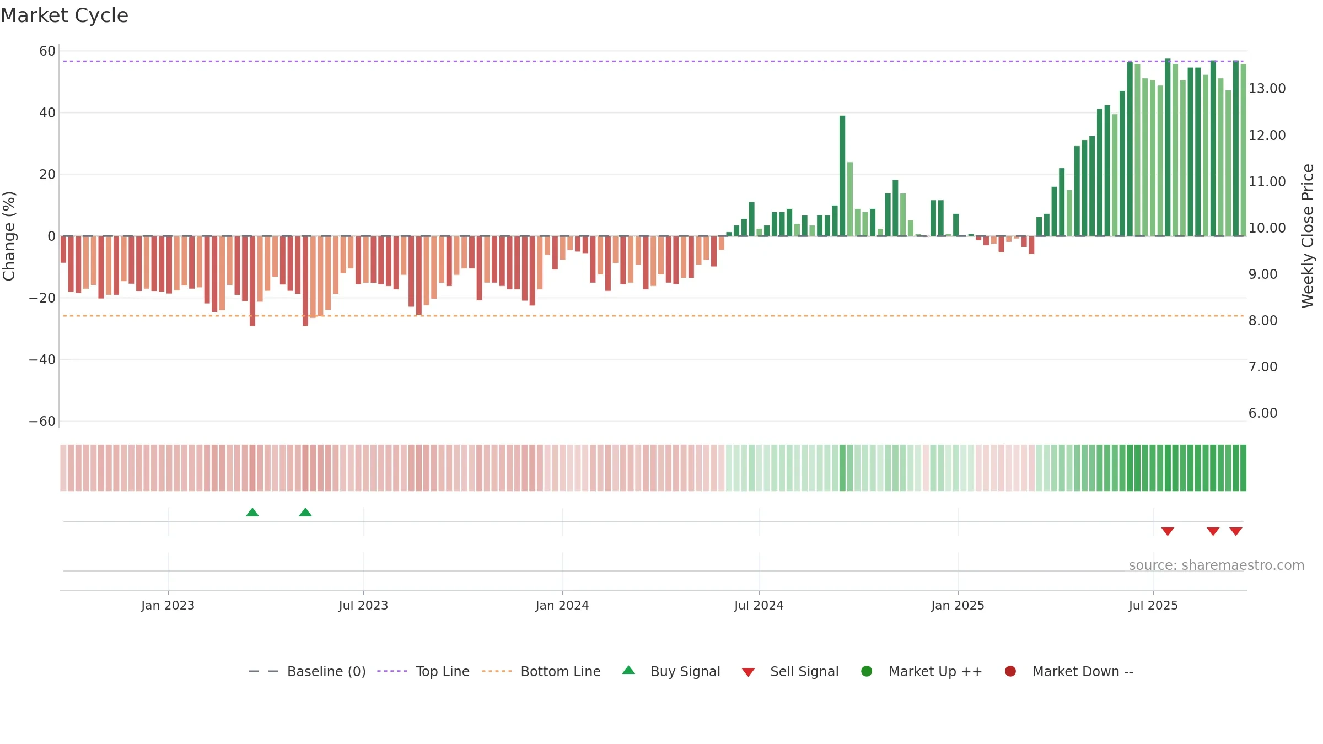Click the orange dotted Bottom Line legend swatch
This screenshot has height=744, width=1323.
coord(497,671)
